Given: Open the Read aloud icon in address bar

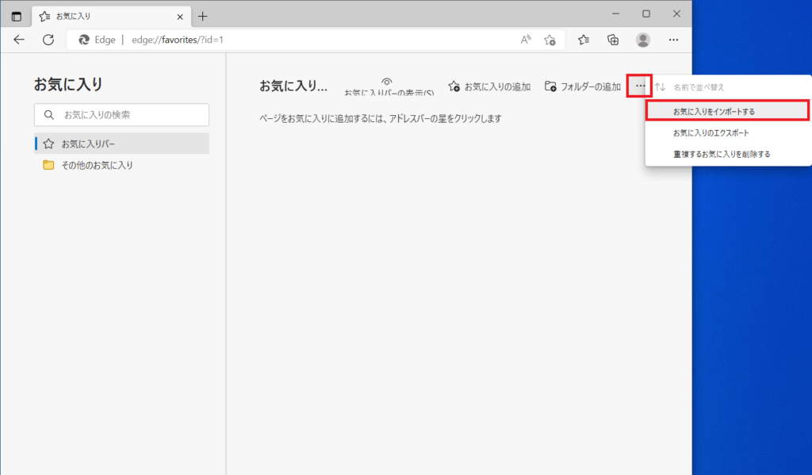Looking at the screenshot, I should click(x=525, y=40).
